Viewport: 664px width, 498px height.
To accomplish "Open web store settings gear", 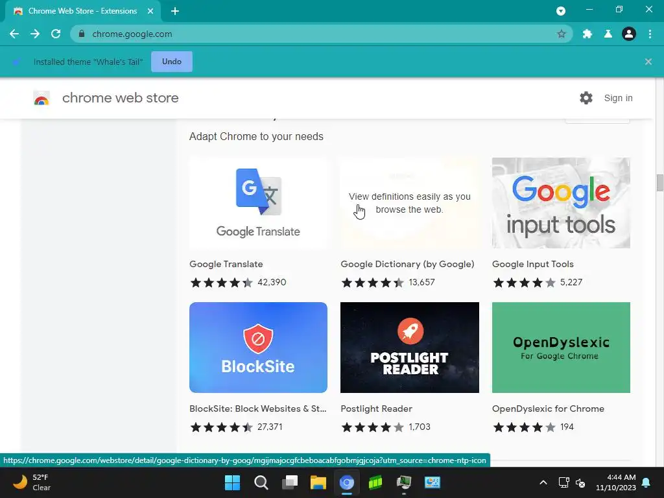I will (586, 98).
